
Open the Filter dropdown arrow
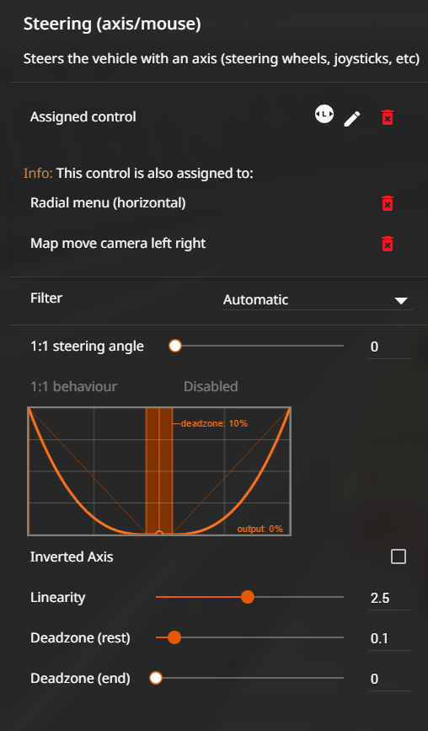[401, 301]
